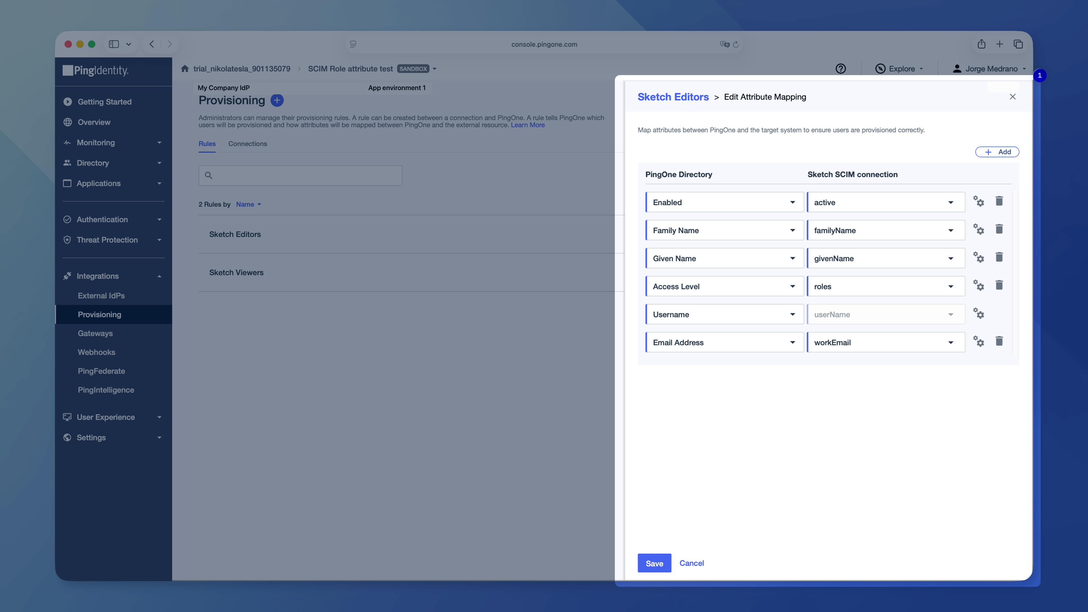This screenshot has height=612, width=1088.
Task: Delete the Family Name mapping row
Action: 999,229
